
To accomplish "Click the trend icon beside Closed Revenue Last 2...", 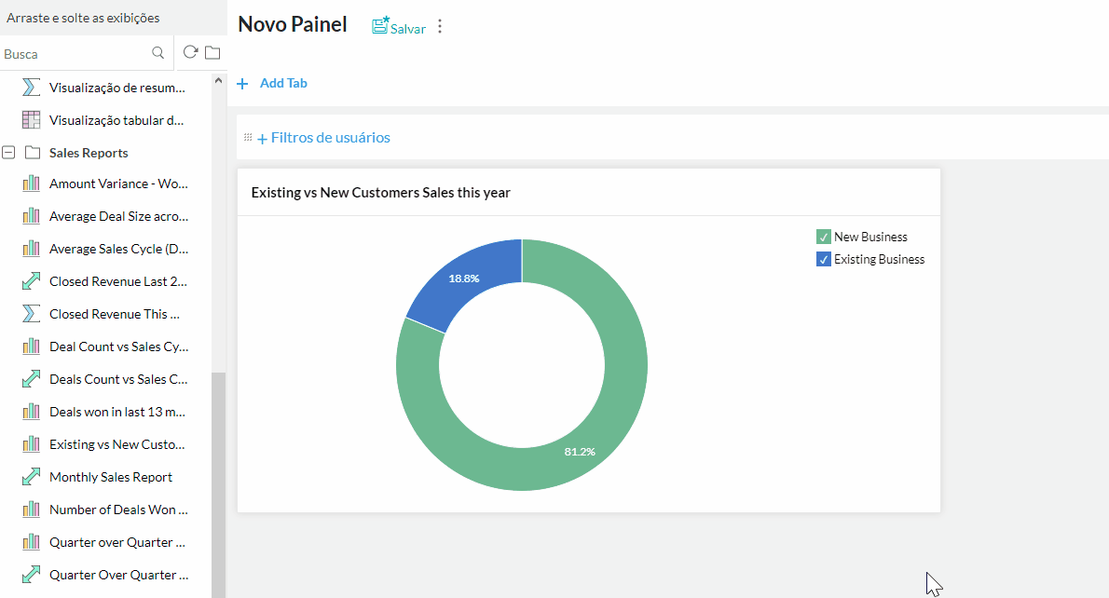I will (31, 281).
